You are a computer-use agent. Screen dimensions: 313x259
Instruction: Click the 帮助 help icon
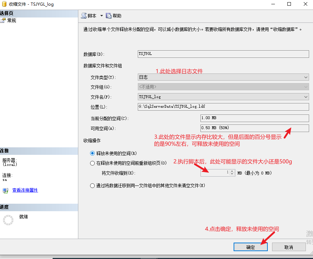[x=108, y=16]
